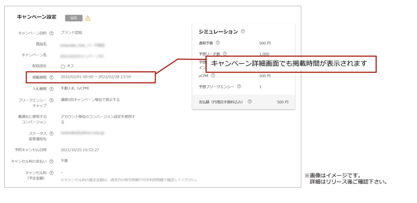Click the help icon beside 掲載期間
The width and height of the screenshot is (417, 203).
pyautogui.click(x=52, y=77)
